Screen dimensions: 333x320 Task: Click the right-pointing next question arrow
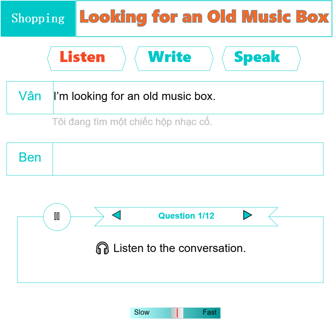coord(248,215)
